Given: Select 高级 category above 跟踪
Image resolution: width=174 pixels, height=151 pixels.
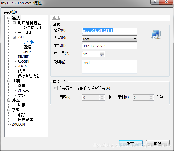Looking at the screenshot, I should click(15, 110).
